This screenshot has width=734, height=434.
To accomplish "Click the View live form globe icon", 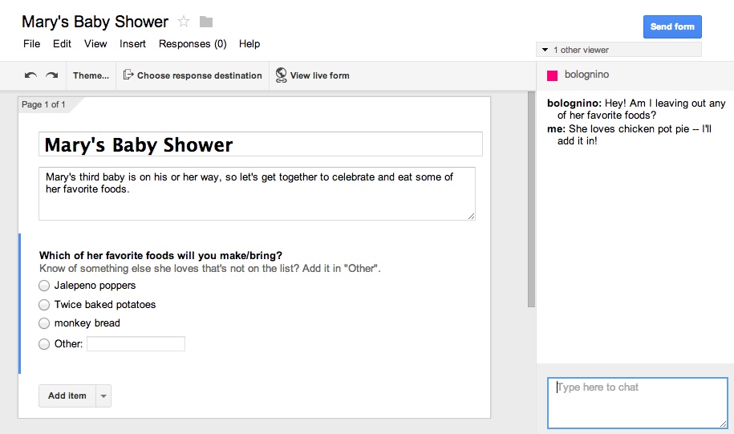I will click(x=281, y=75).
